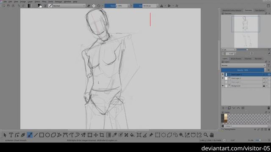Click the Redo arrow in toolbar
This screenshot has height=152, width=271.
23,5
